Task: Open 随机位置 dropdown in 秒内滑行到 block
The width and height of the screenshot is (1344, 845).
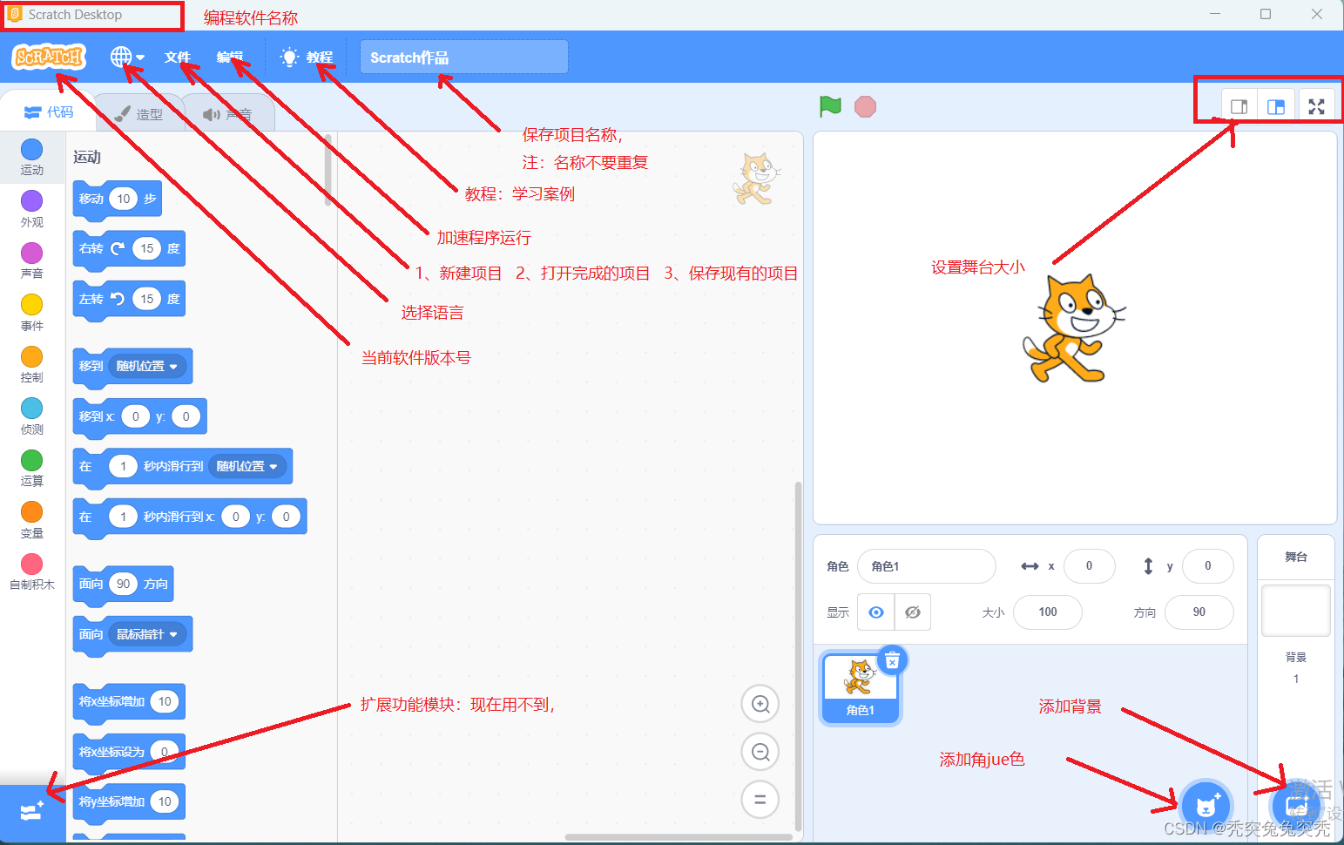Action: coord(247,467)
